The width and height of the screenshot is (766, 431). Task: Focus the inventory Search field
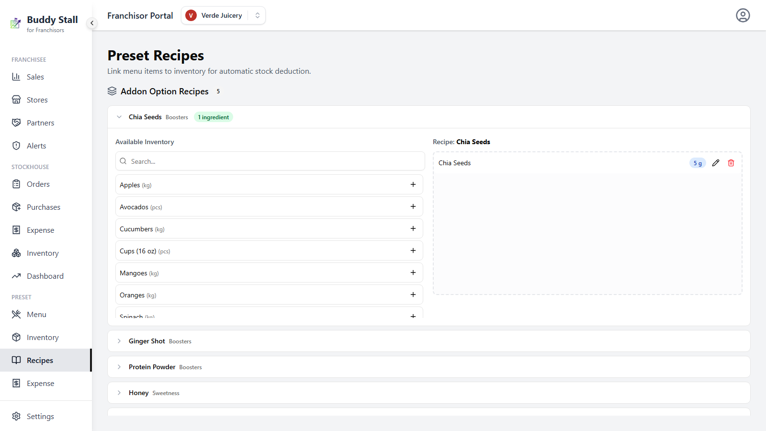coord(270,161)
